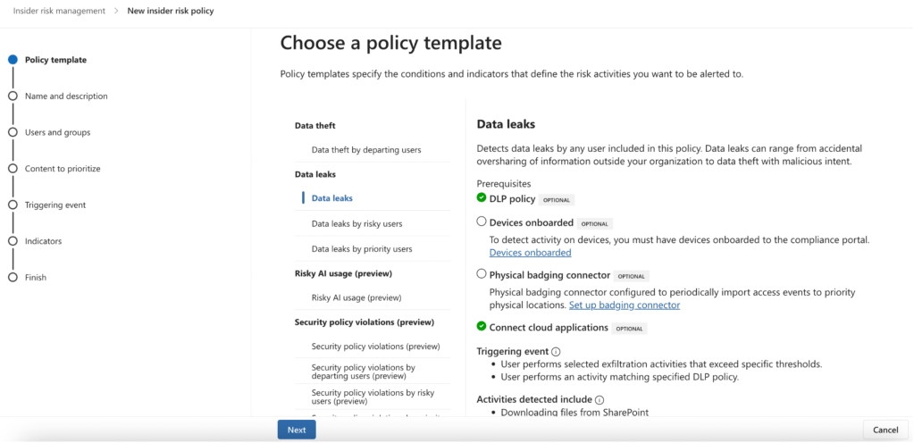Open Set up badging connector link
Image resolution: width=914 pixels, height=443 pixels.
tap(625, 305)
